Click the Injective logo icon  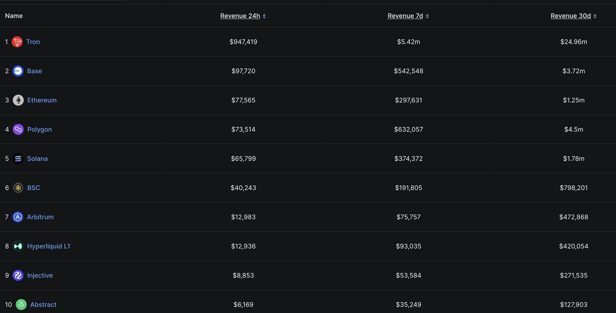18,276
